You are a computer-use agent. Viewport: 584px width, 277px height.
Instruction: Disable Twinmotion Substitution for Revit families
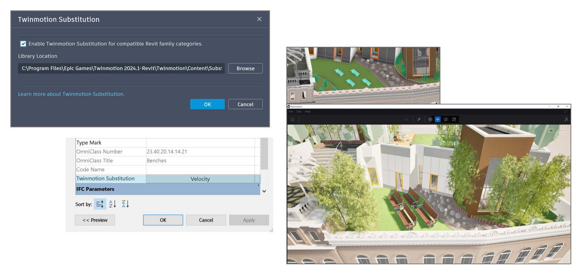[x=23, y=44]
